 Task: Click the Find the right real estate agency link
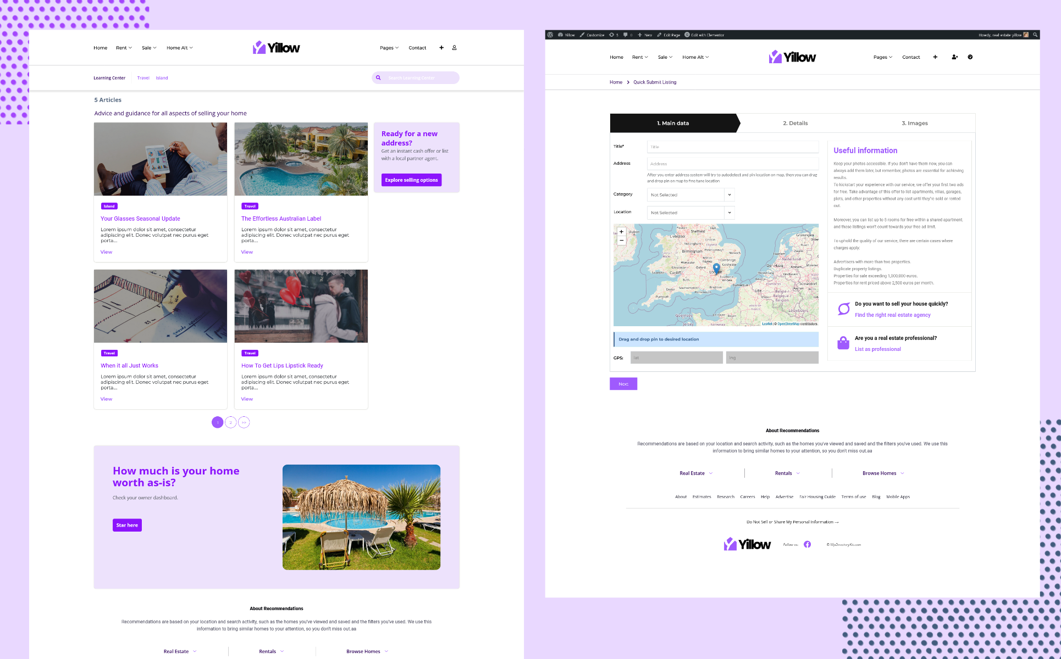892,315
